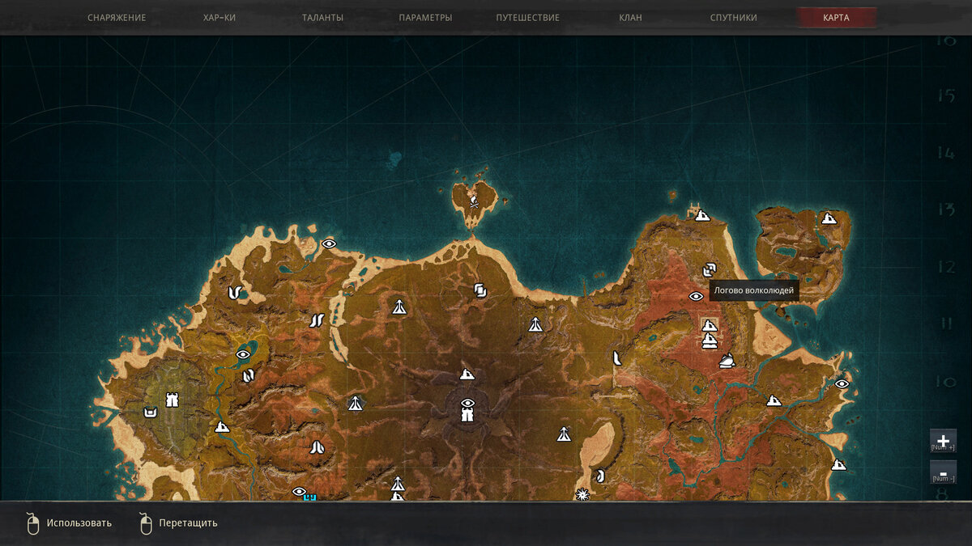Click bucket-shaped marker in the western city
This screenshot has height=546, width=972.
coord(150,413)
